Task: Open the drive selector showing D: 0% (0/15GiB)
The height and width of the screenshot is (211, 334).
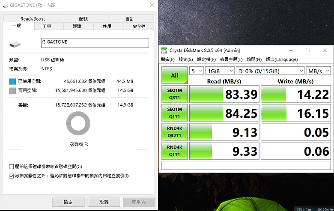Action: [270, 71]
